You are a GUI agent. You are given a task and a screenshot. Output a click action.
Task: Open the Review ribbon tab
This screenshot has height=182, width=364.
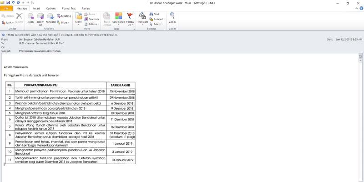pyautogui.click(x=86, y=9)
